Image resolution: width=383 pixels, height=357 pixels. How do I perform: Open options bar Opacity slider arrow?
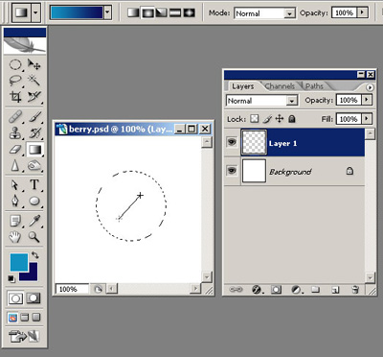(362, 12)
